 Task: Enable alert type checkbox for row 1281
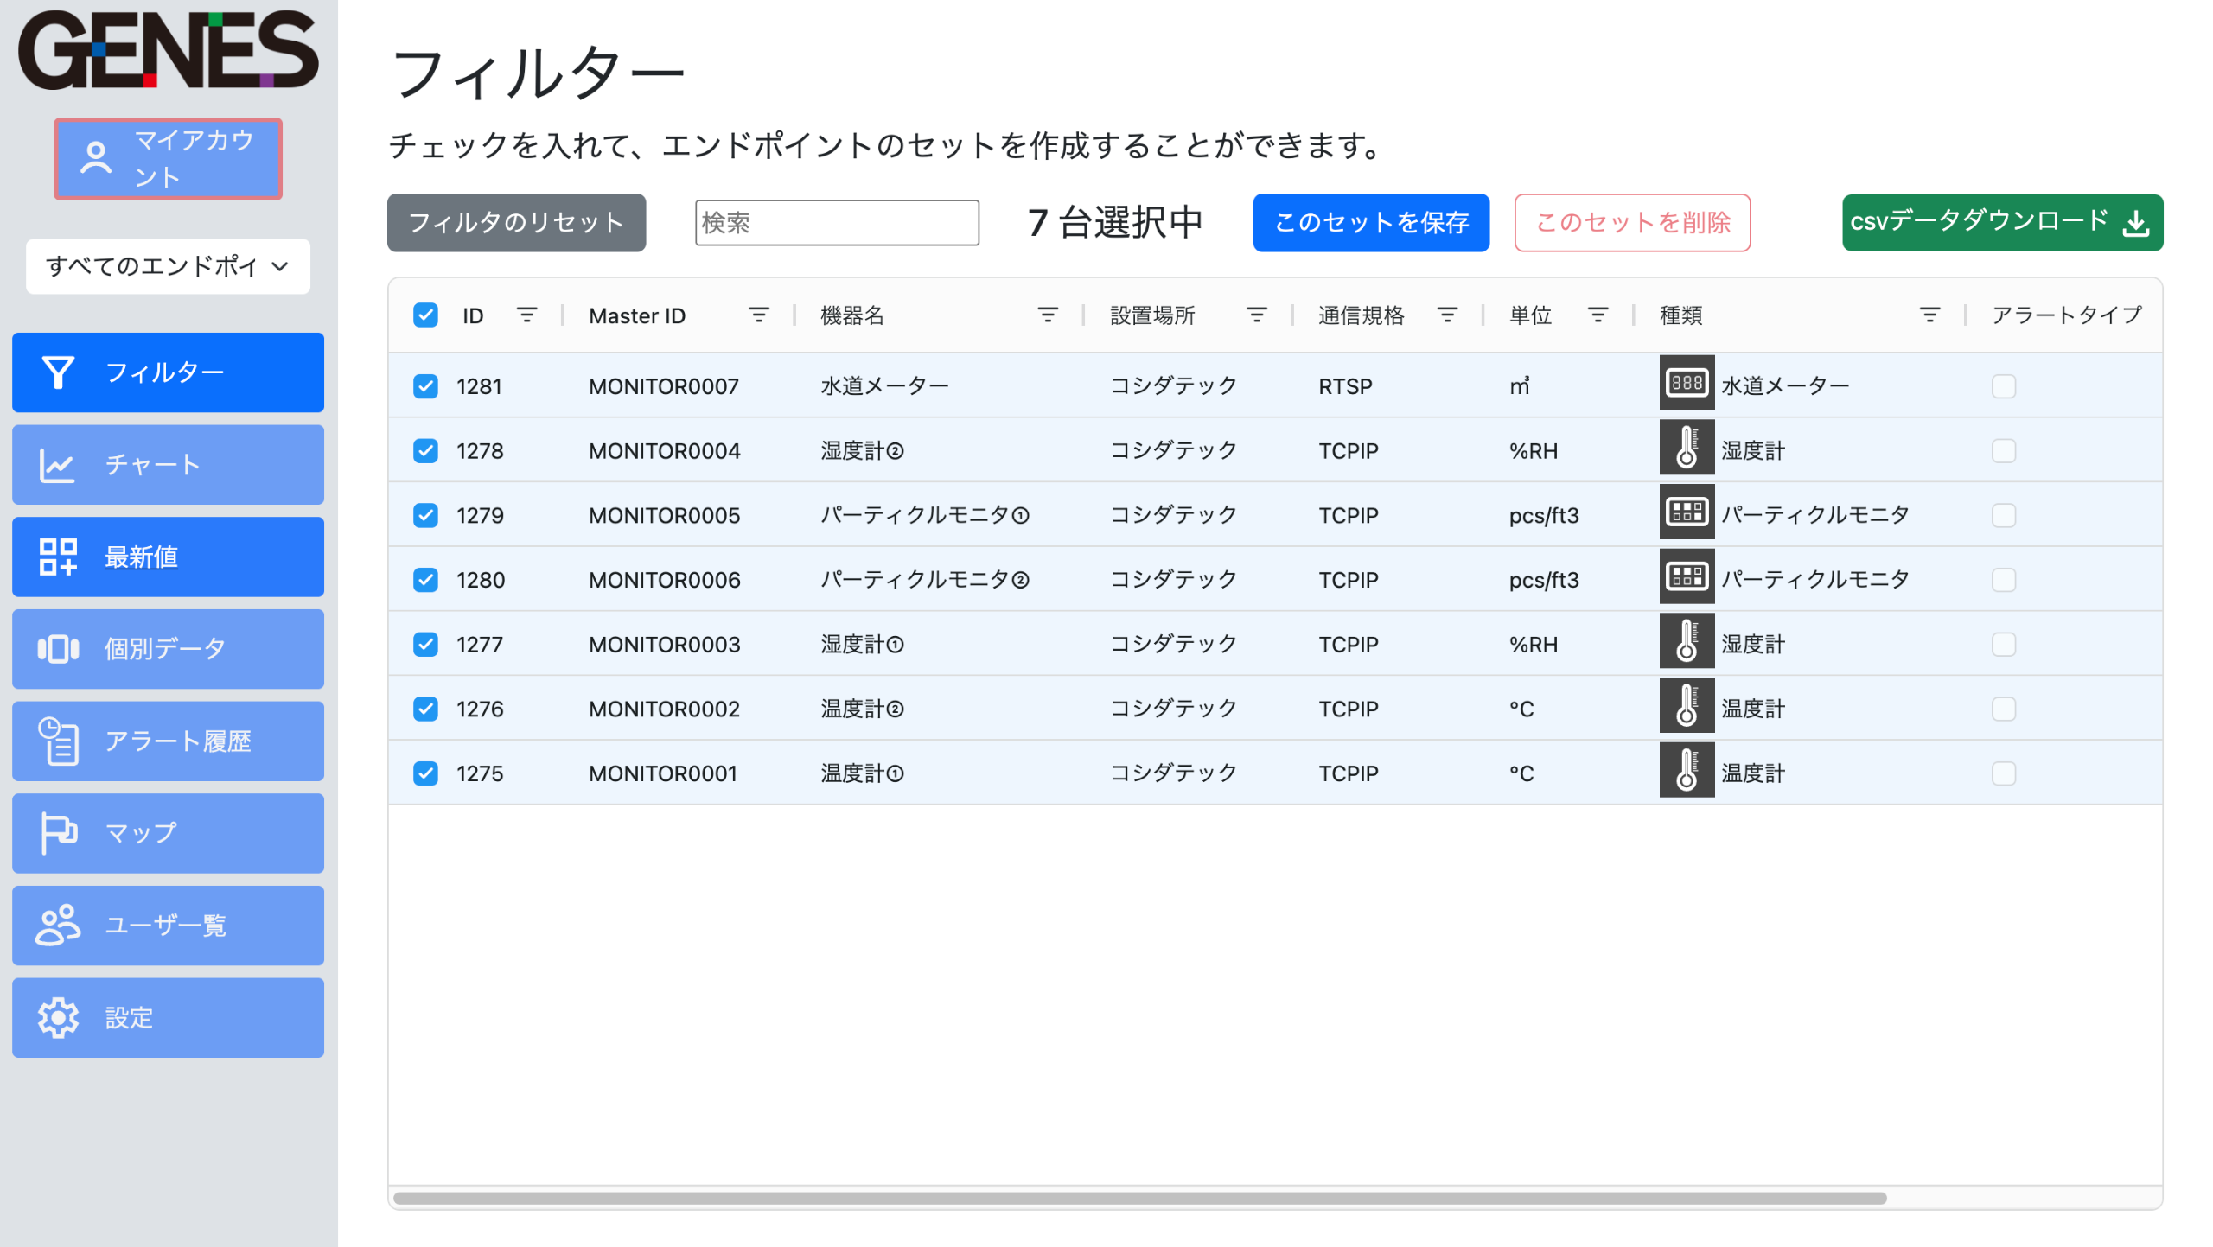2003,385
